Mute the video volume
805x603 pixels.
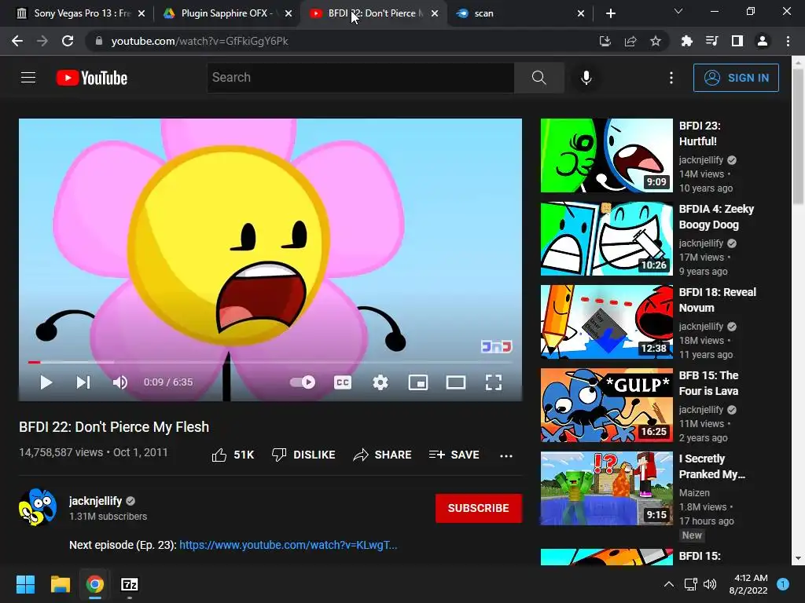coord(120,382)
